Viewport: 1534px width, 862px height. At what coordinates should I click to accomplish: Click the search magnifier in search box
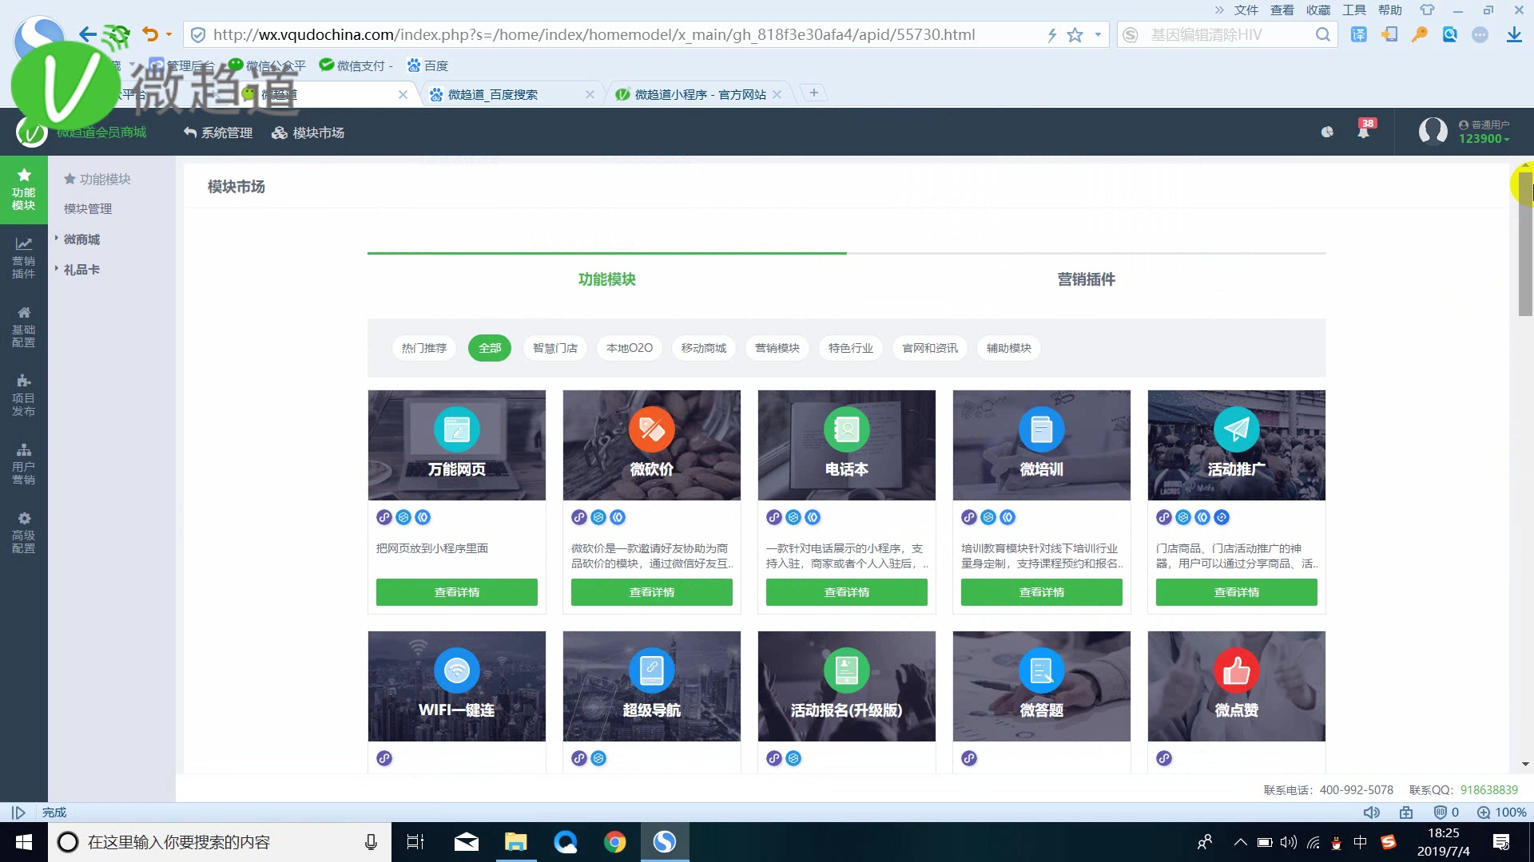click(1323, 35)
